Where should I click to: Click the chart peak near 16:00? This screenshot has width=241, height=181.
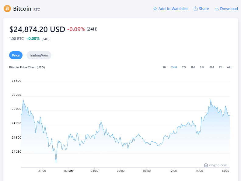click(211, 100)
